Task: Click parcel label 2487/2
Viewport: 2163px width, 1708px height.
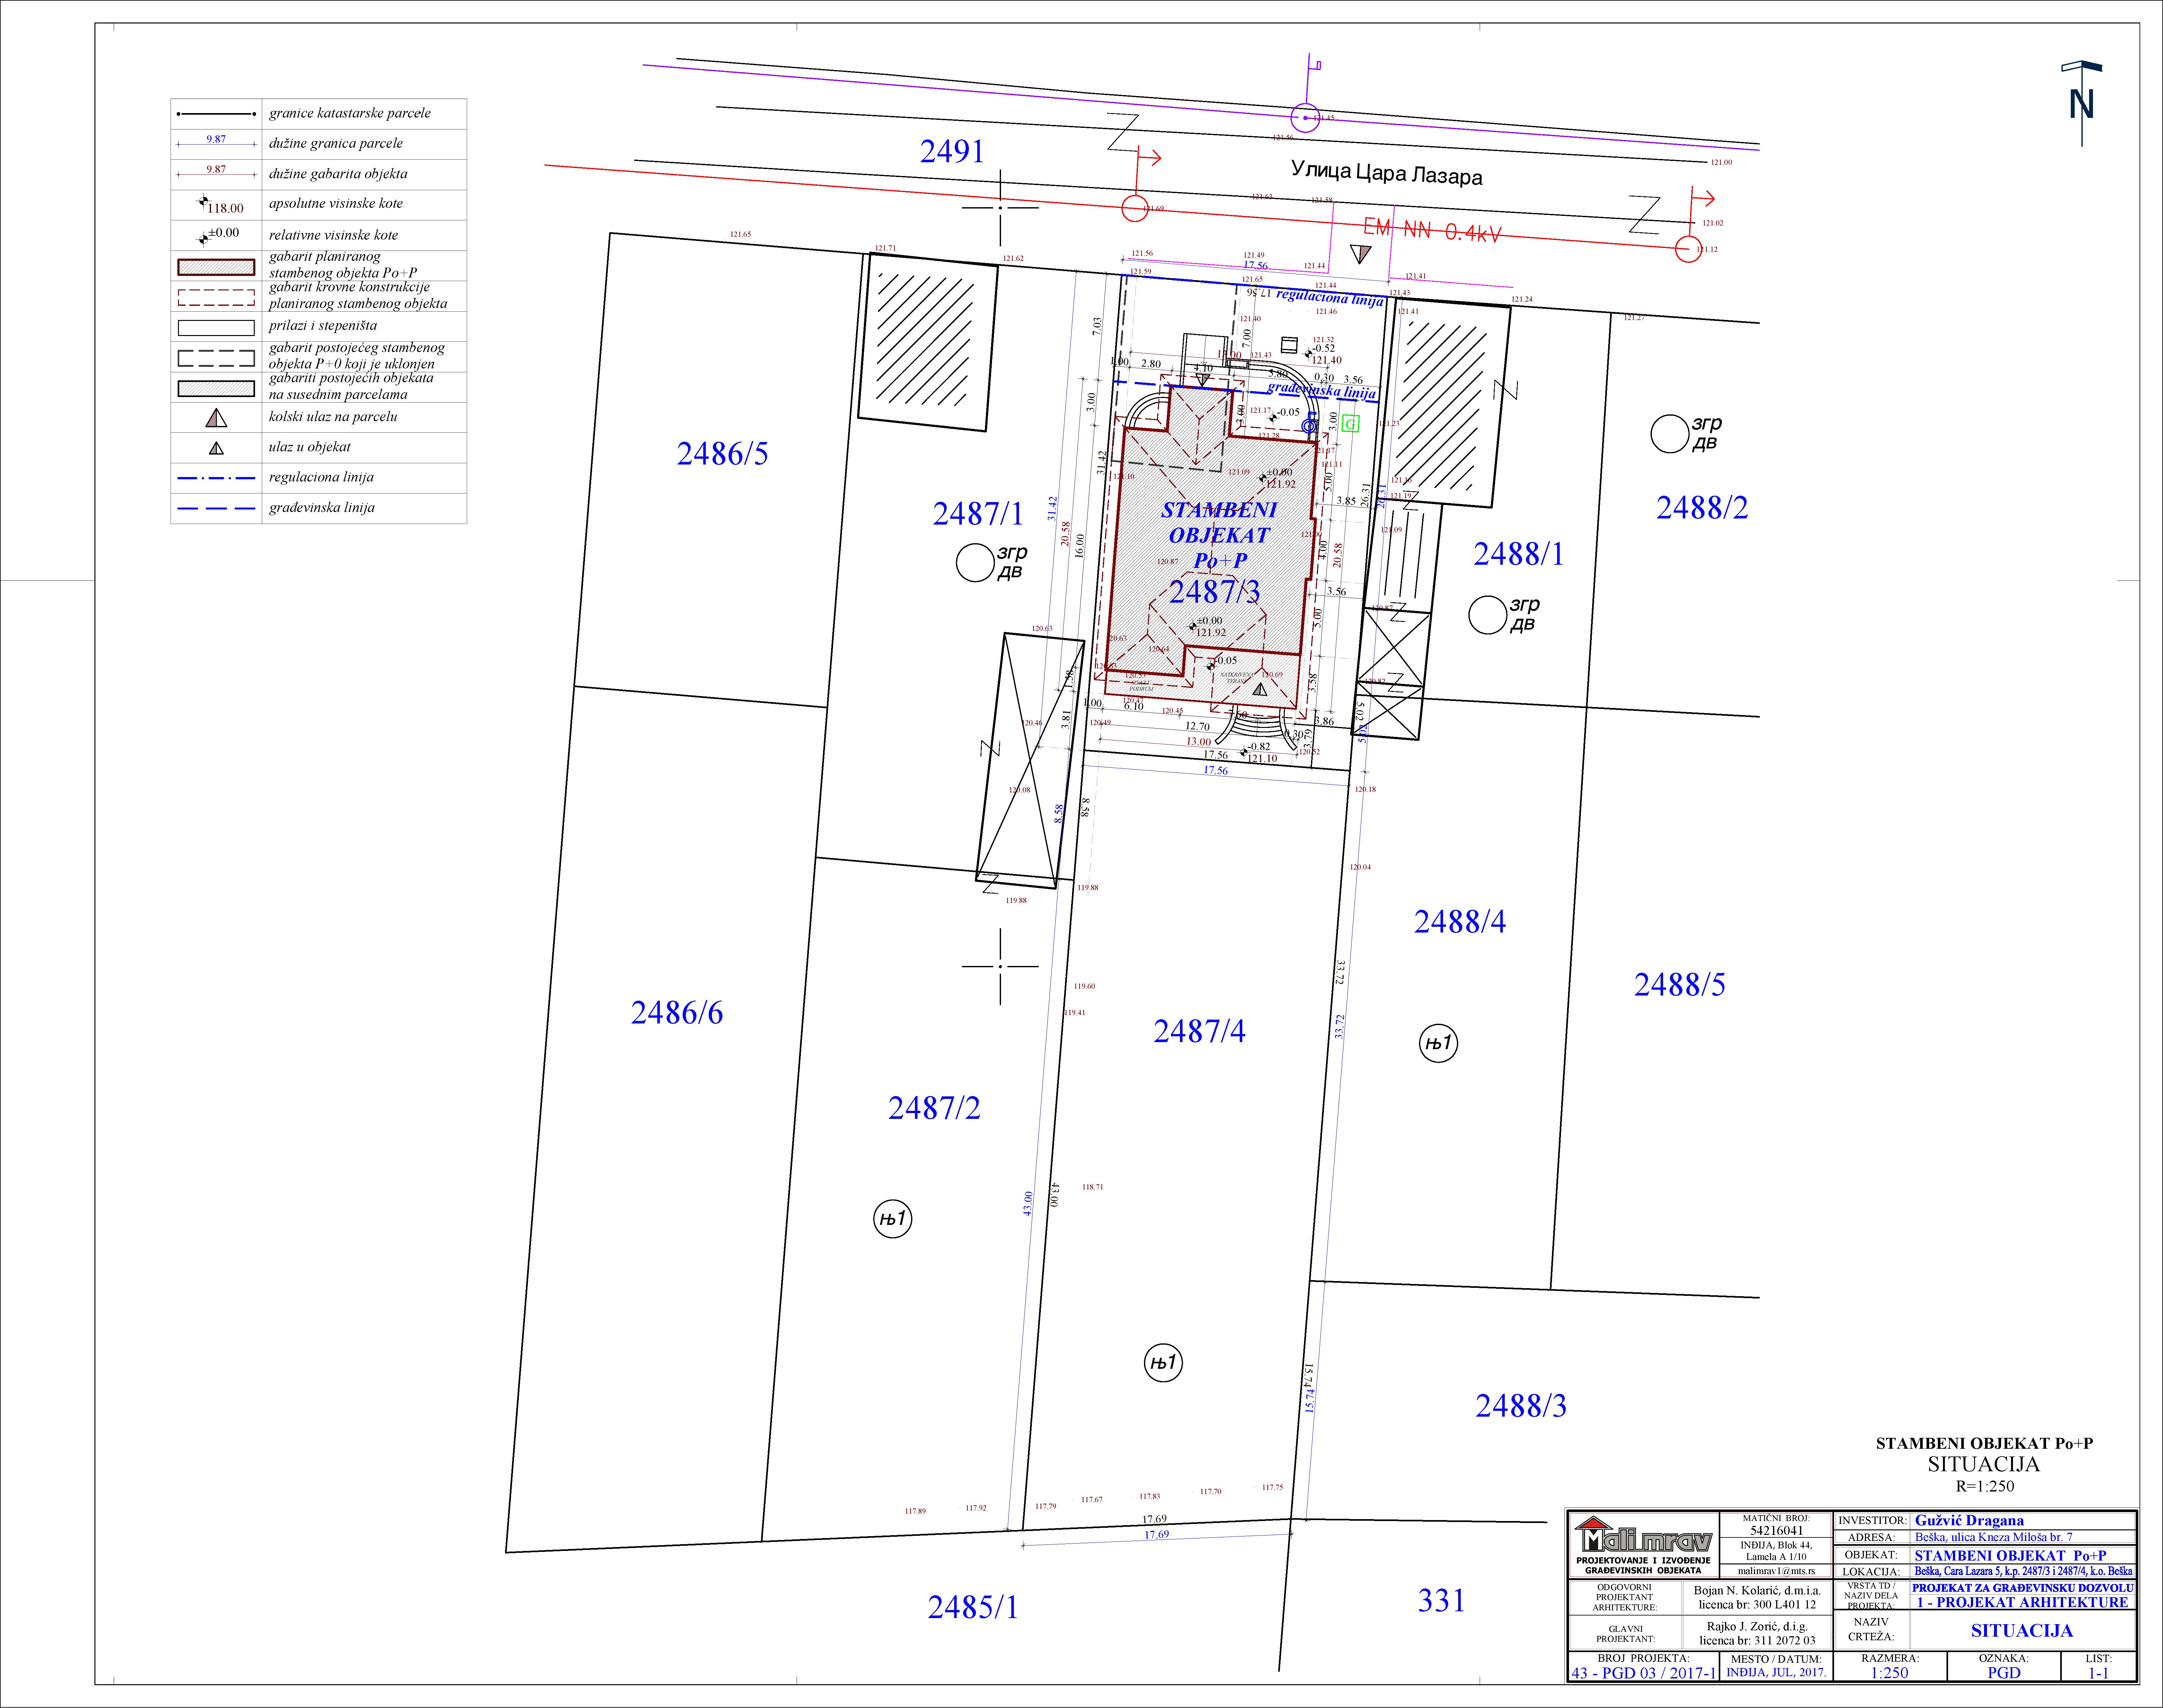Action: coord(934,1108)
